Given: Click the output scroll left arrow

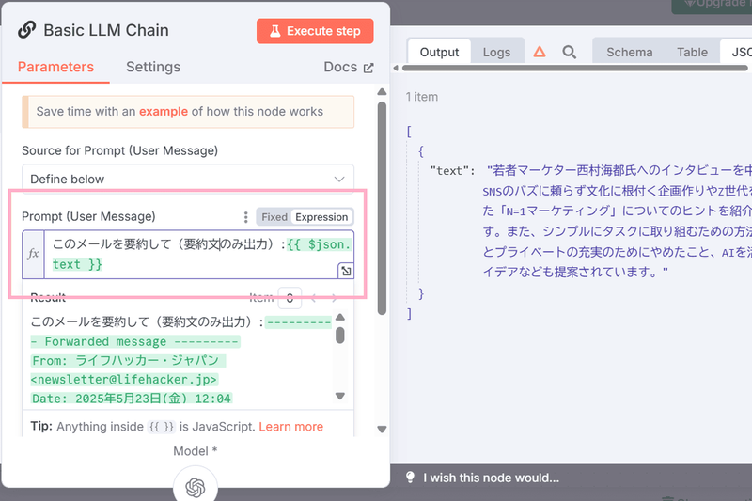Looking at the screenshot, I should (x=396, y=68).
